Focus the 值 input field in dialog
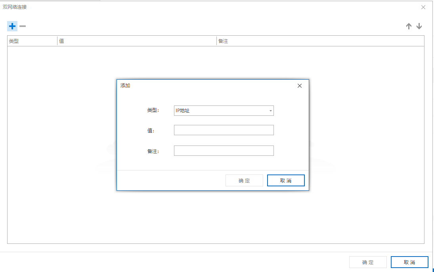Viewport: 434px width, 272px height. [224, 130]
